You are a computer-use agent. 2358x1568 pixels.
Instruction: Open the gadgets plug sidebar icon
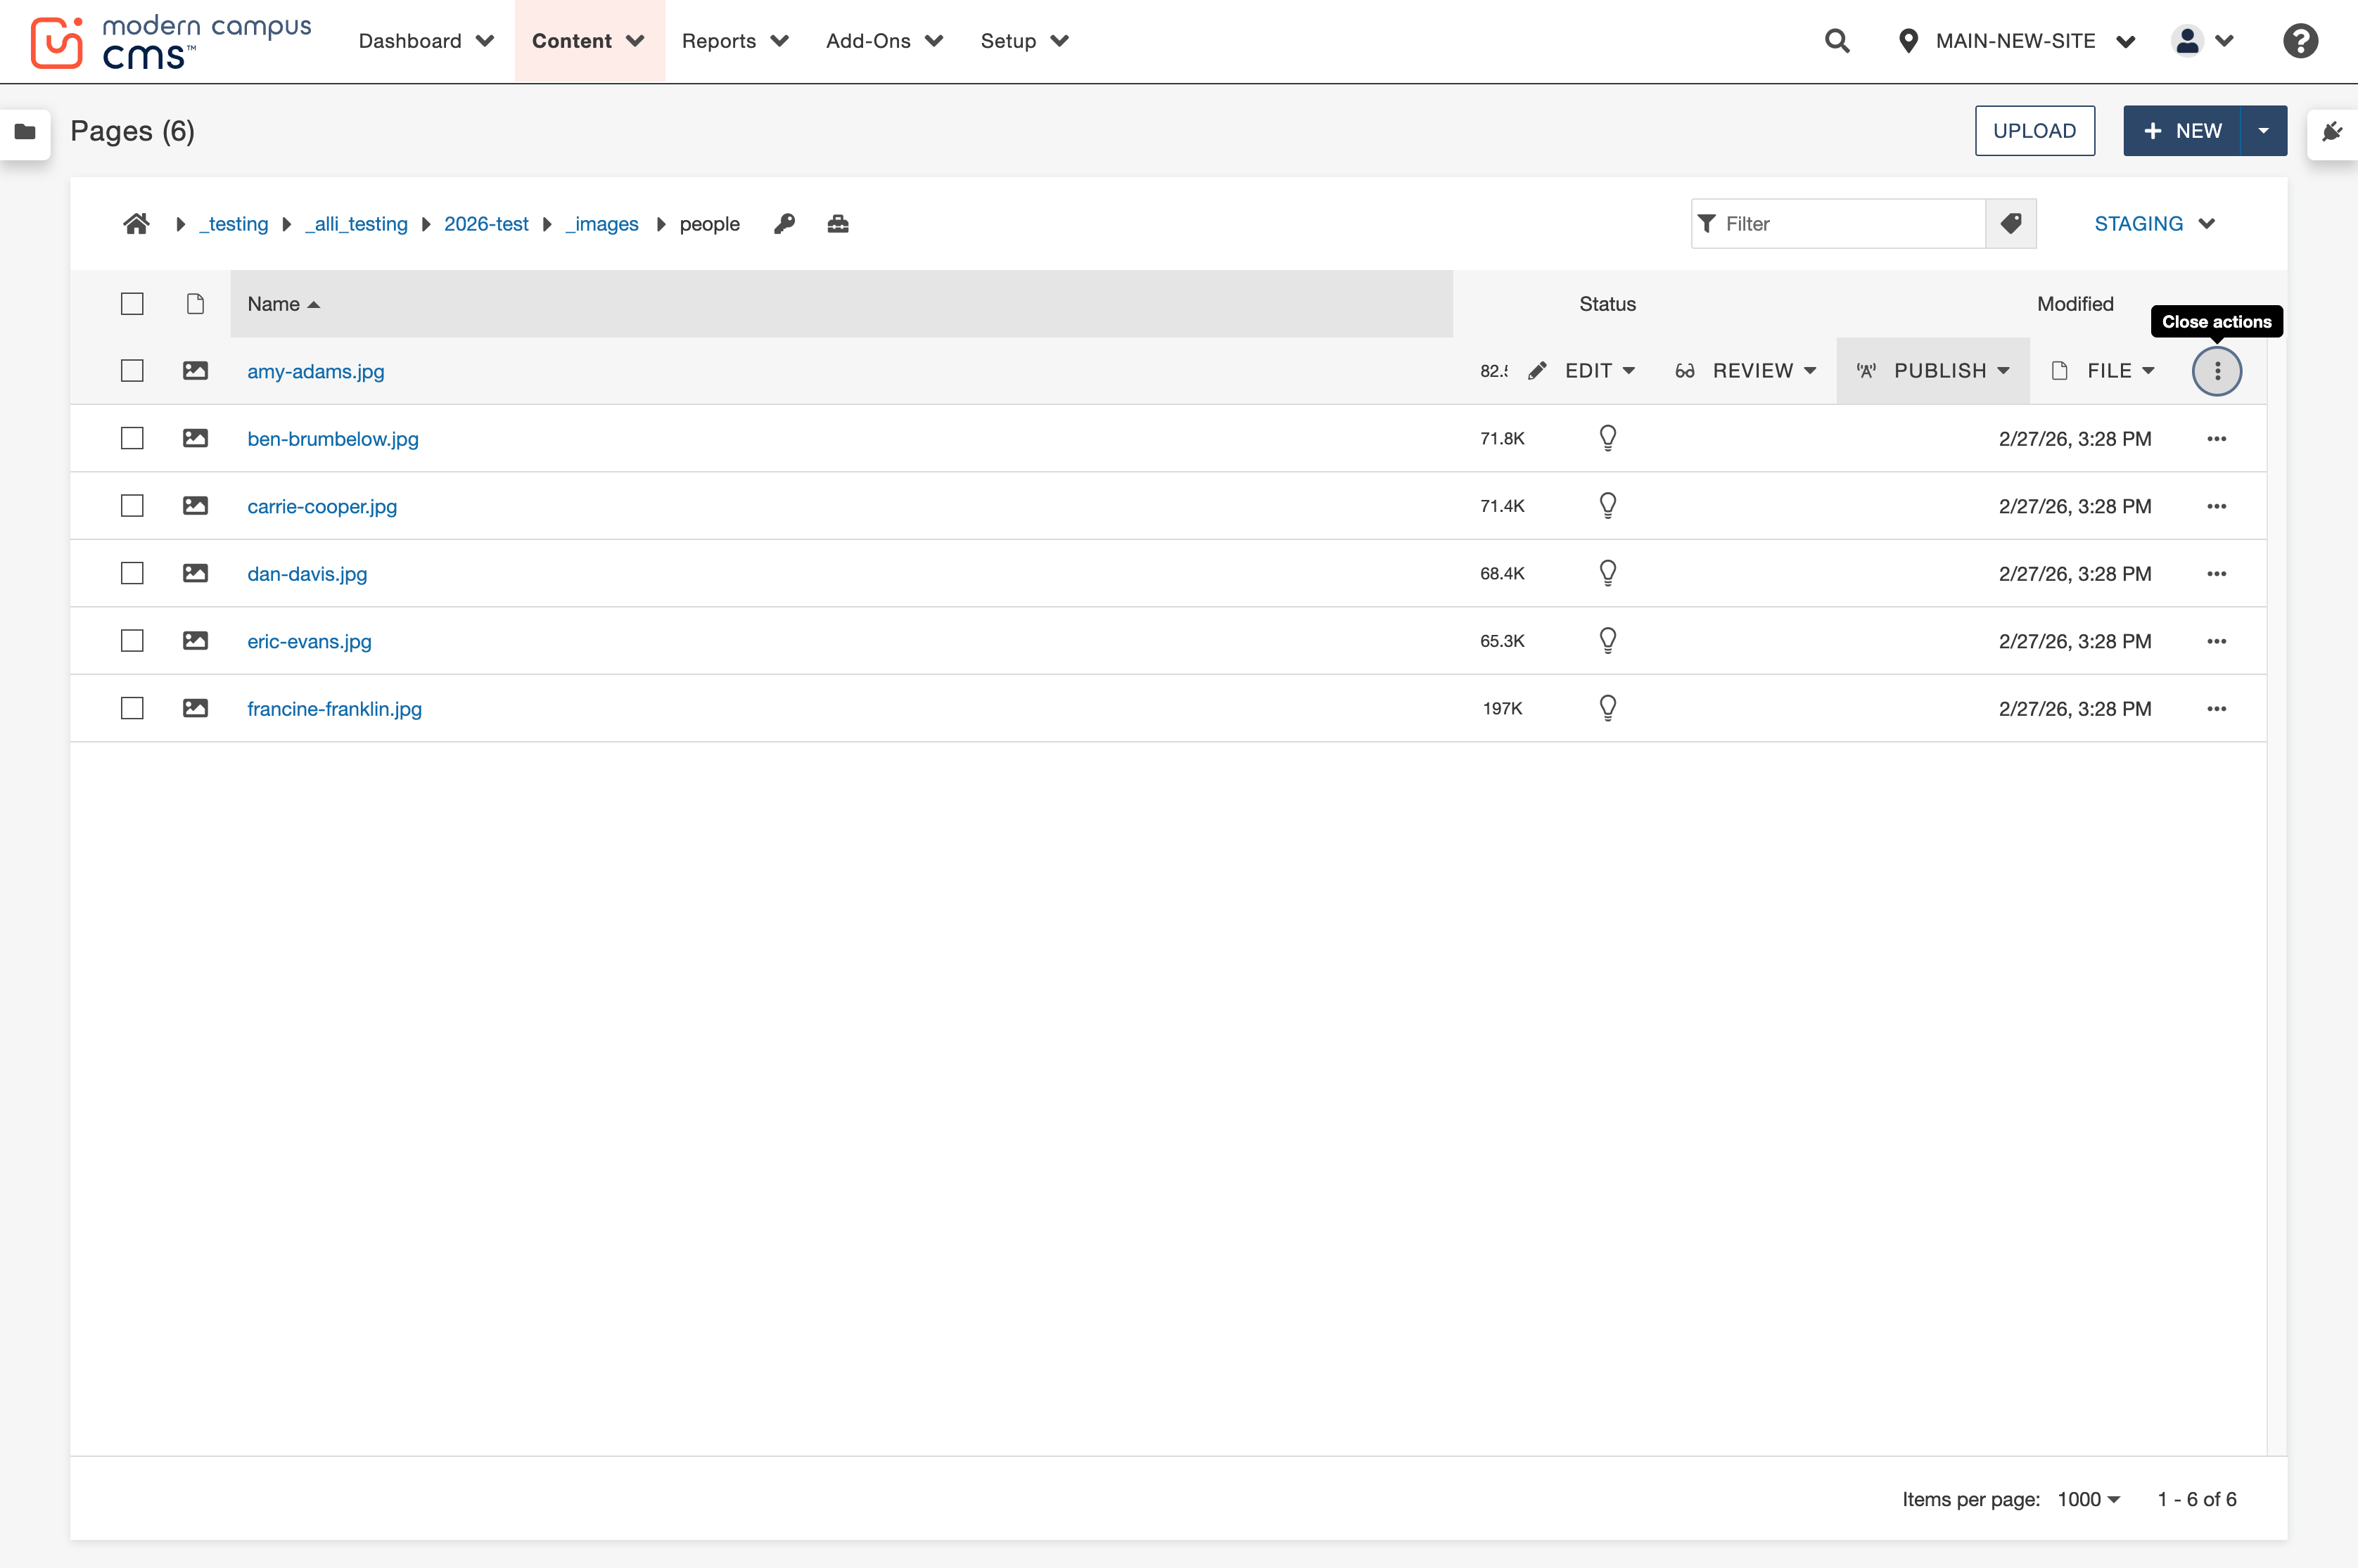(2332, 132)
